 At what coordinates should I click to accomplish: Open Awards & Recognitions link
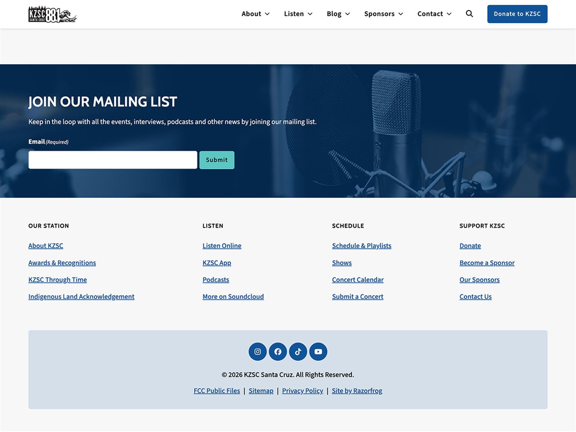pyautogui.click(x=62, y=262)
